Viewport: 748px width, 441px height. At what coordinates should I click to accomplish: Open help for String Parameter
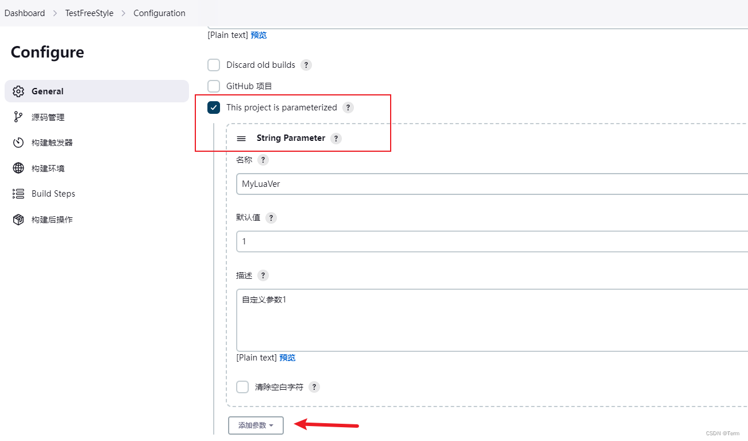click(x=336, y=138)
